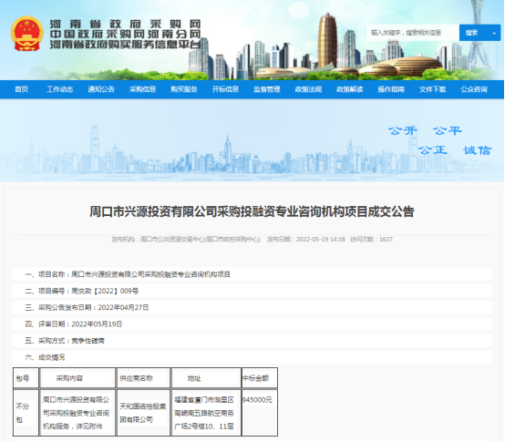Image resolution: width=505 pixels, height=442 pixels.
Task: Click the 供应商名称 table header
Action: (x=143, y=378)
